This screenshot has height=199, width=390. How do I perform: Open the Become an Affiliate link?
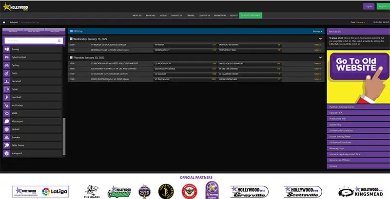click(x=358, y=160)
